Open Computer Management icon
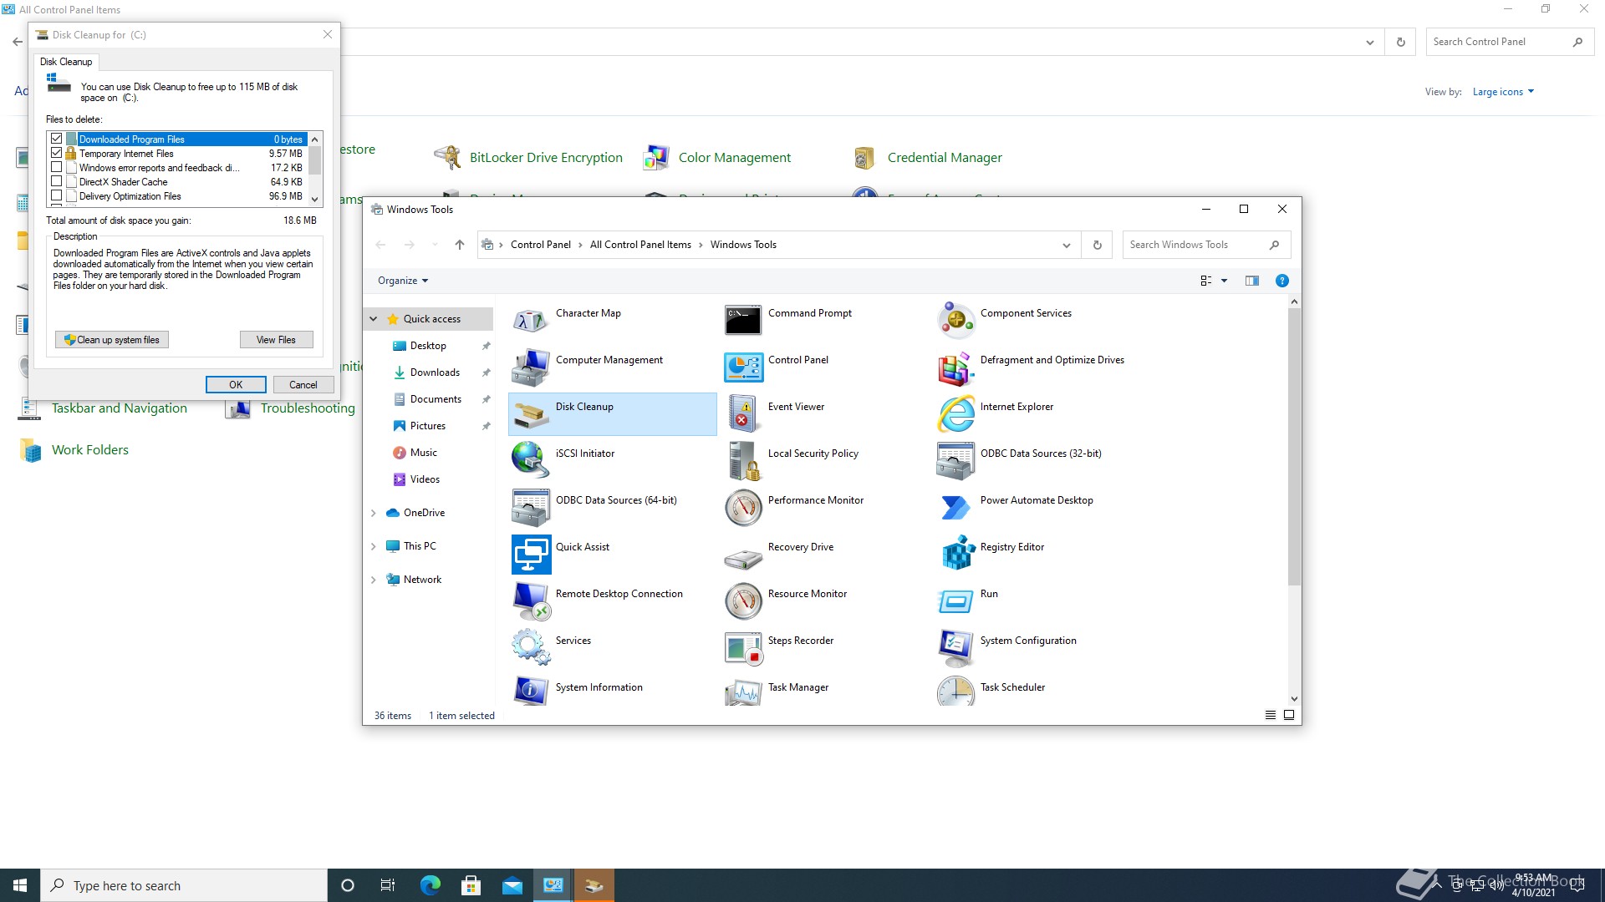The width and height of the screenshot is (1605, 902). [531, 367]
